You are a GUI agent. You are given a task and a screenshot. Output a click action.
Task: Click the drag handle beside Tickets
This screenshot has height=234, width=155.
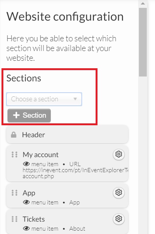tap(15, 219)
